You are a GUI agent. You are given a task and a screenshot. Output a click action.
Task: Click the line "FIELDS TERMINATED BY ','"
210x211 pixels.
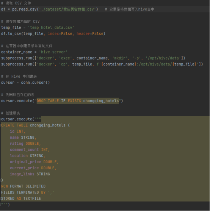click(27, 192)
